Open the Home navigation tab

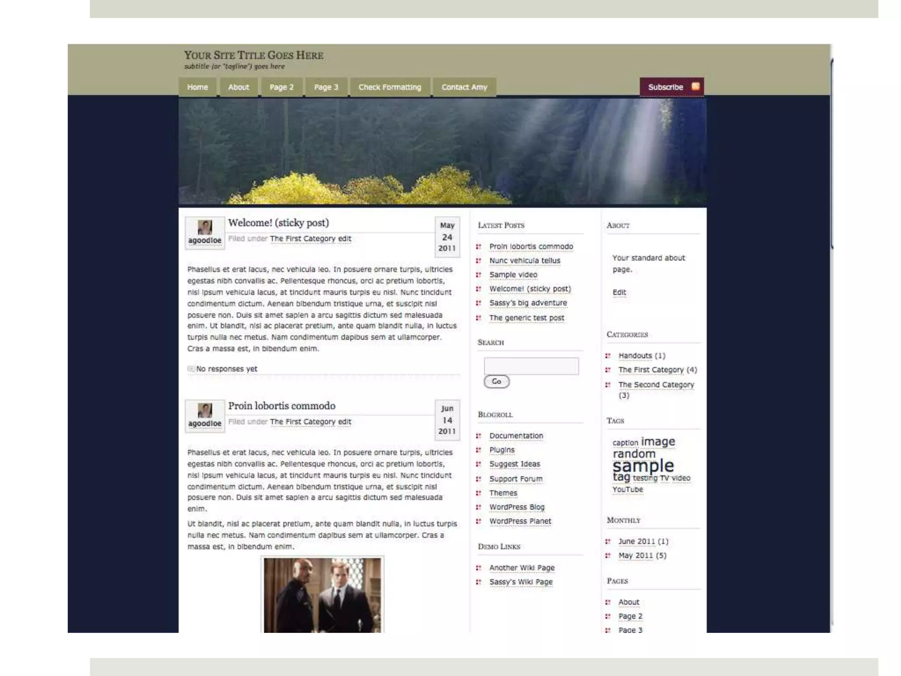click(x=198, y=87)
